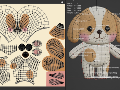Image resolution: width=120 pixels, height=90 pixels.
Task: Select the Eye.L bone label
Action: (108, 29)
